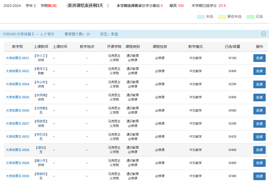Click the 教学班 column header

(x=17, y=47)
